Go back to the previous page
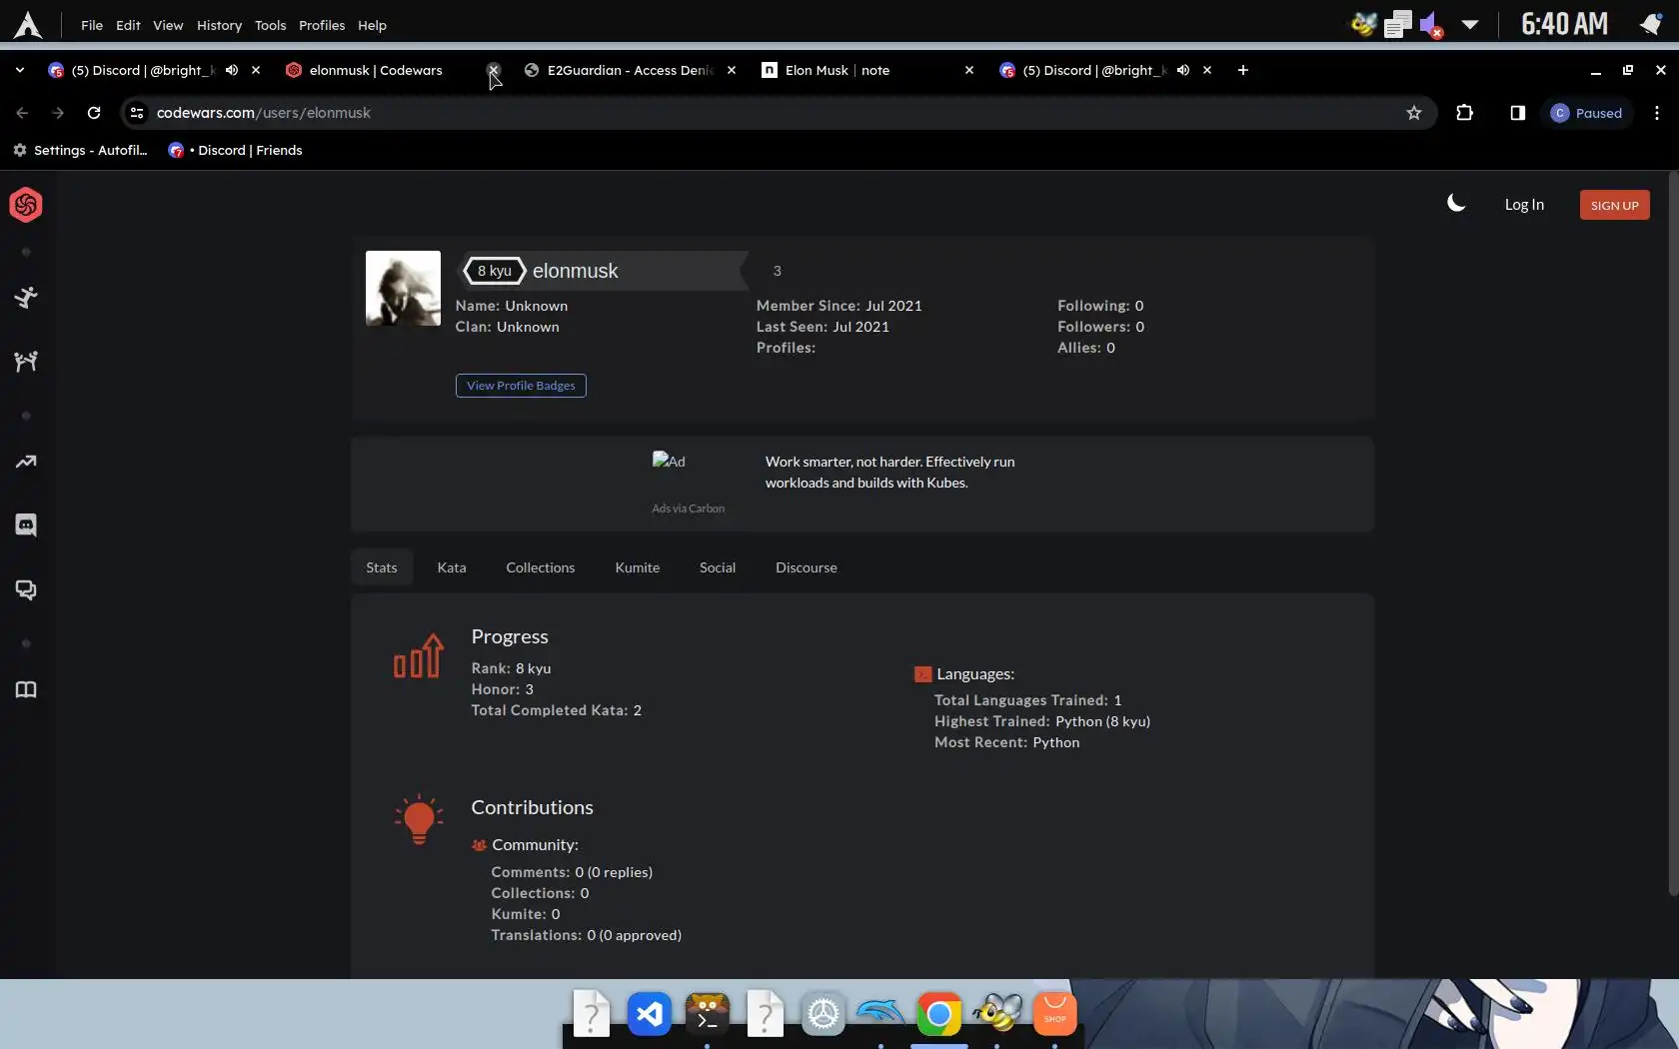The height and width of the screenshot is (1049, 1679). click(x=22, y=113)
